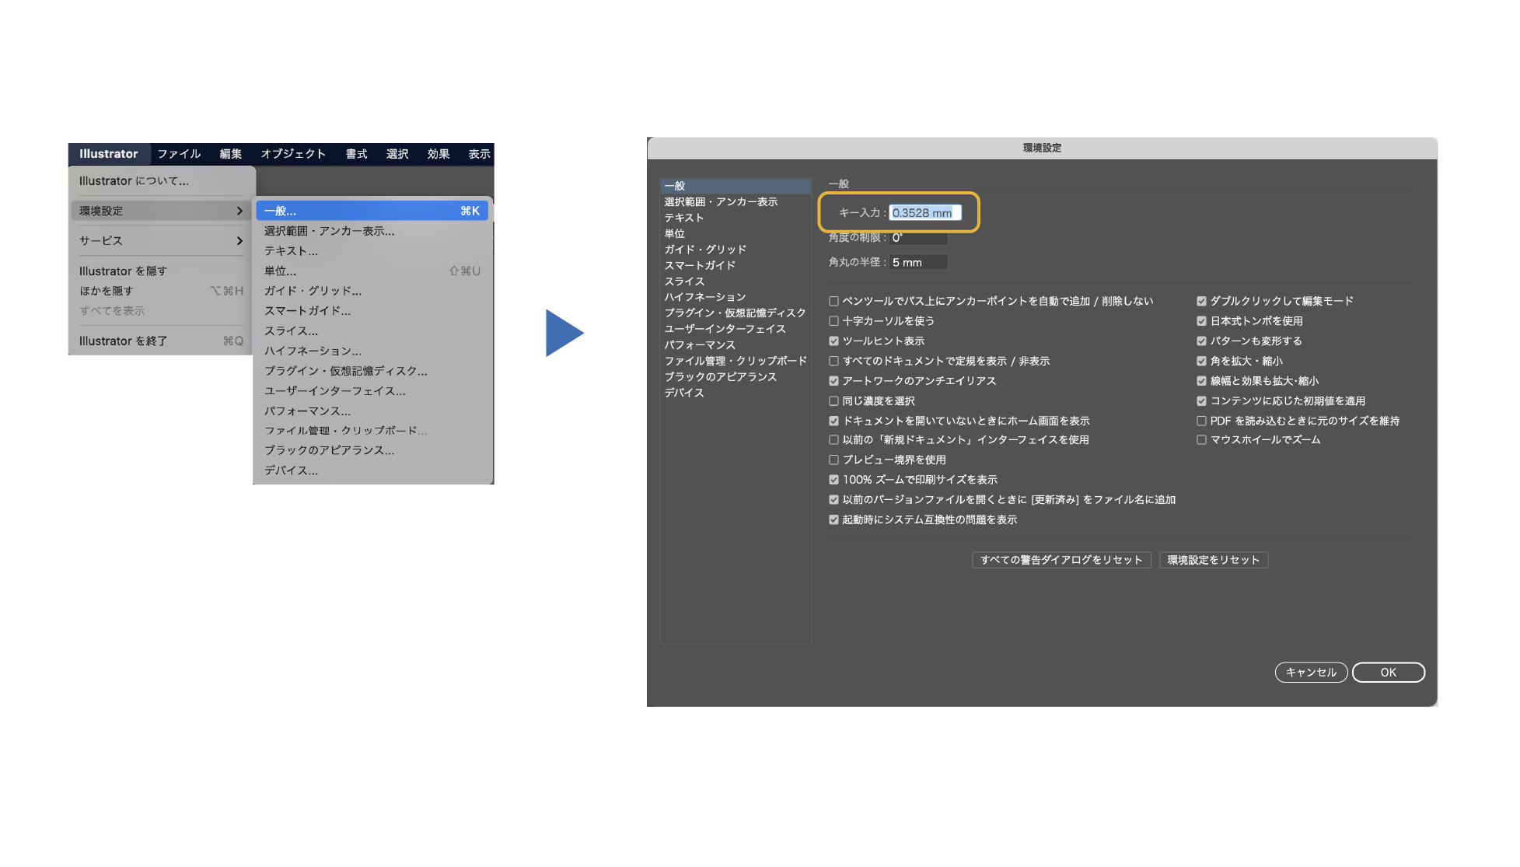Open the ファイル menu

click(179, 154)
